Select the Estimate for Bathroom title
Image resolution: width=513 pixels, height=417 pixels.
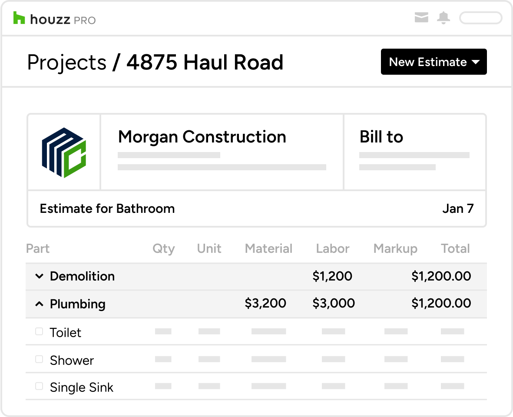click(x=107, y=208)
